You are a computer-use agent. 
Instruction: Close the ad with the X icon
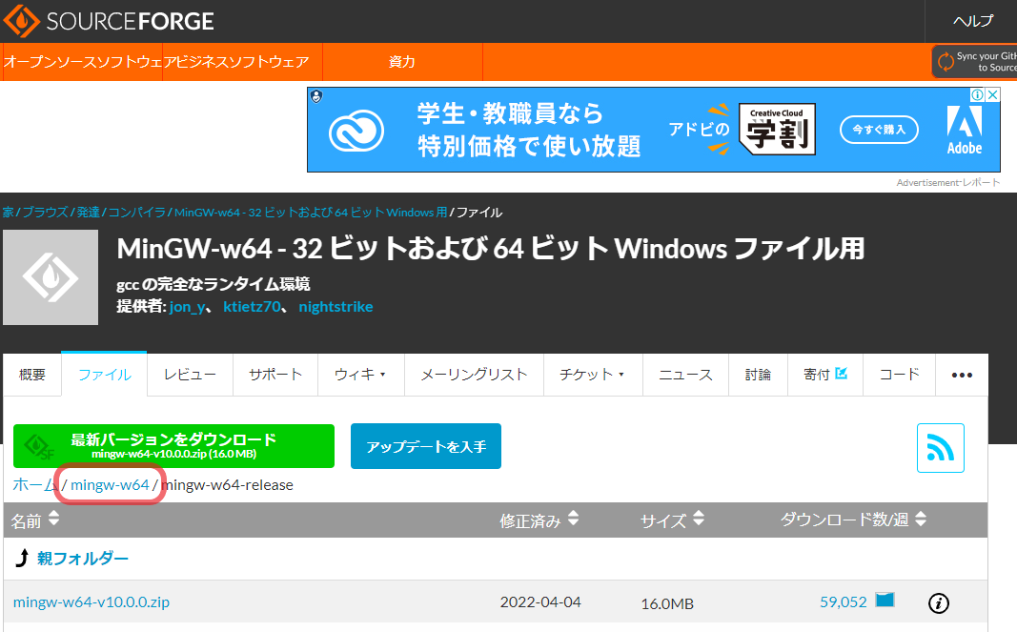point(992,94)
